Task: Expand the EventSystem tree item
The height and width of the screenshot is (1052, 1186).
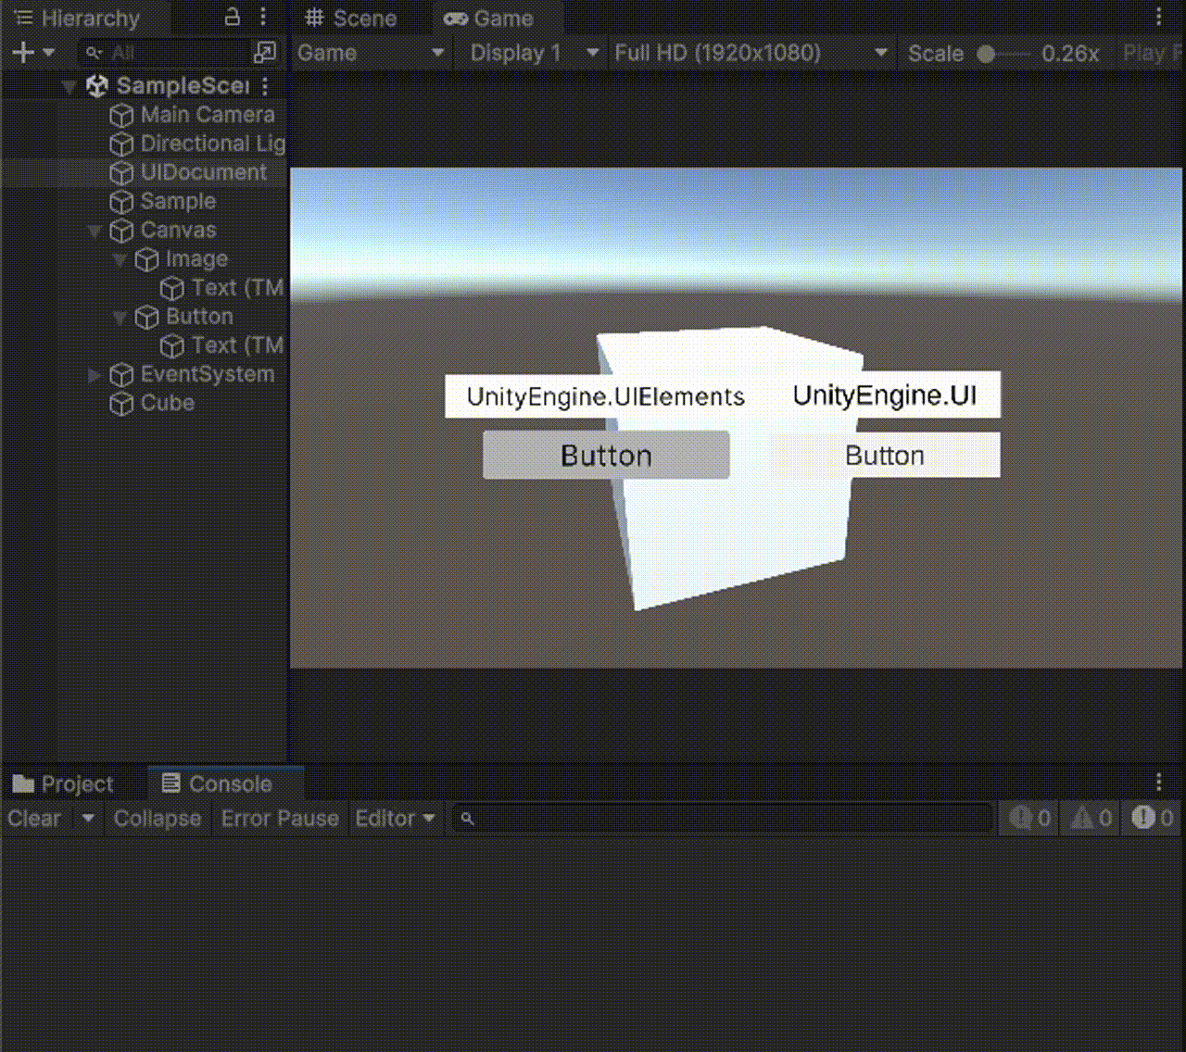Action: click(94, 374)
